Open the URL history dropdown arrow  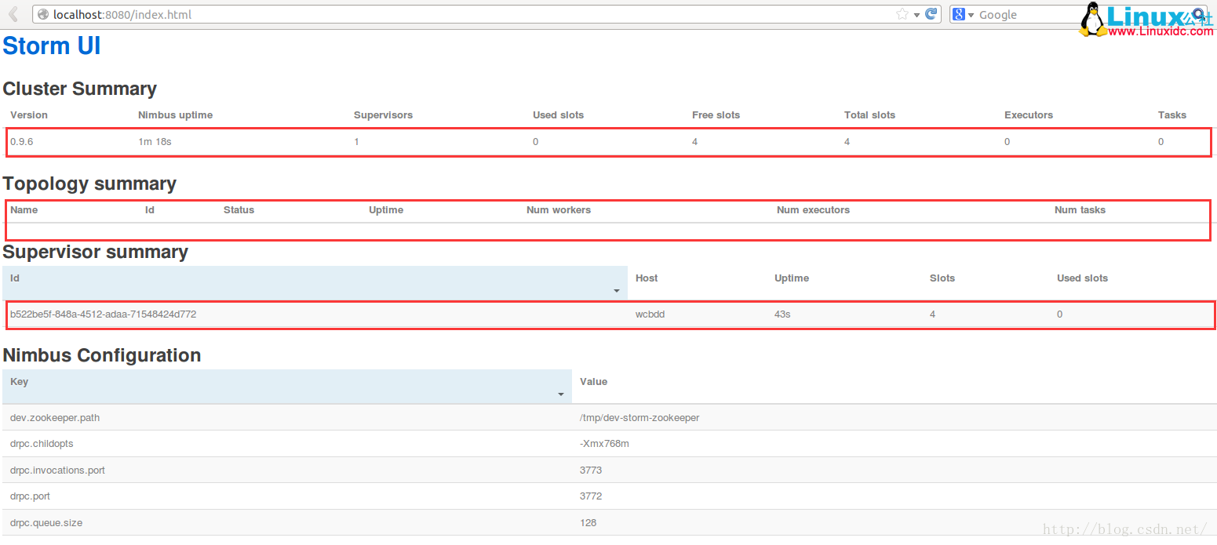916,15
